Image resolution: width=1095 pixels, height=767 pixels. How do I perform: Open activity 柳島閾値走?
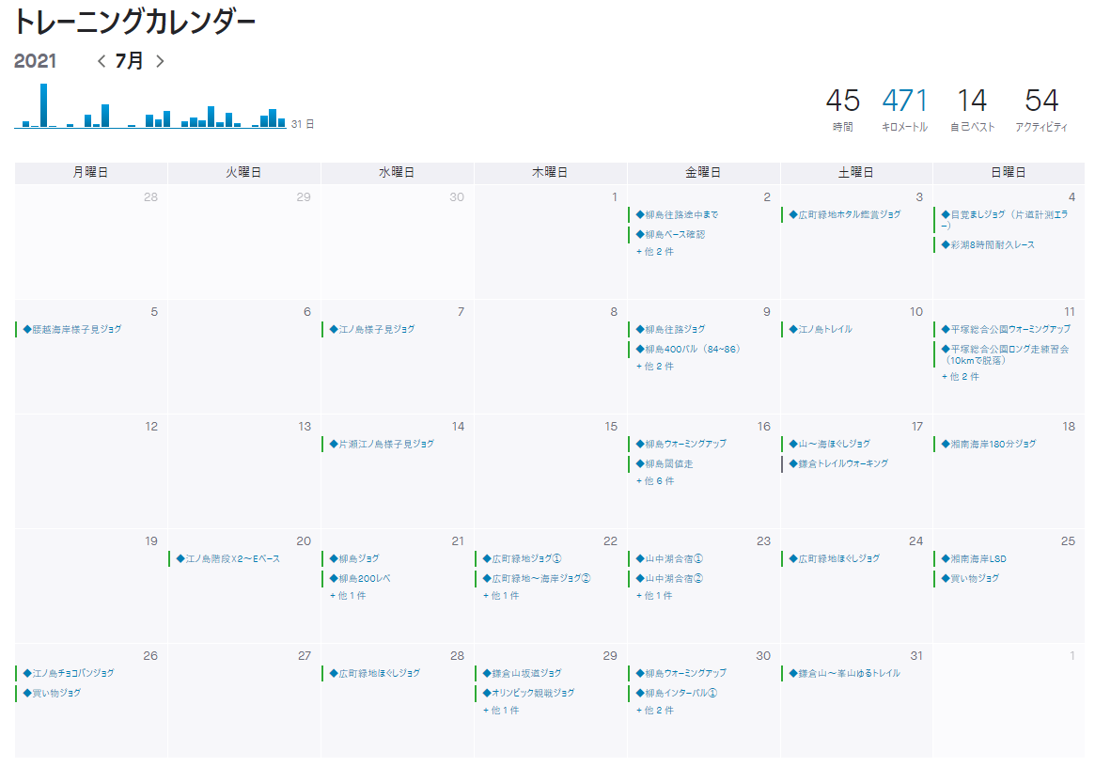665,463
